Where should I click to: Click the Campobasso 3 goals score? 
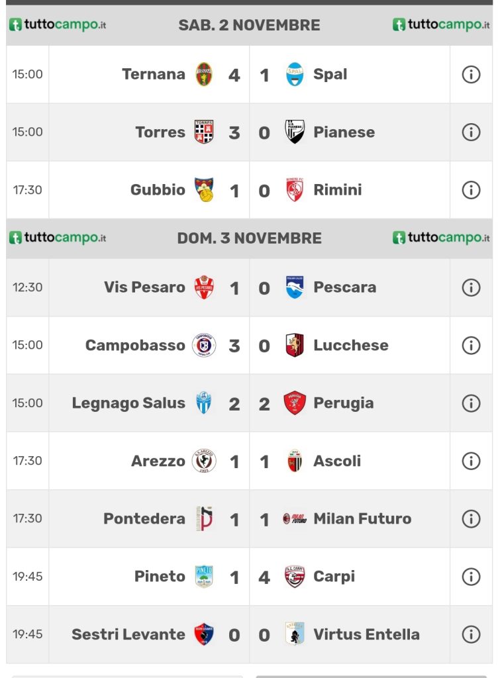[234, 346]
